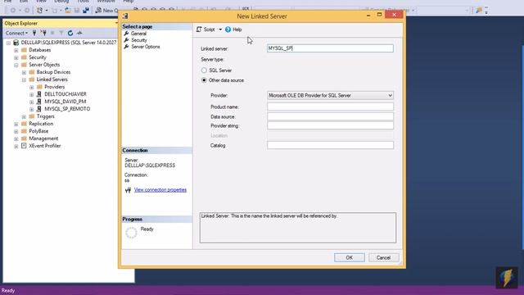Go to the Security page
The width and height of the screenshot is (524, 295).
[139, 40]
